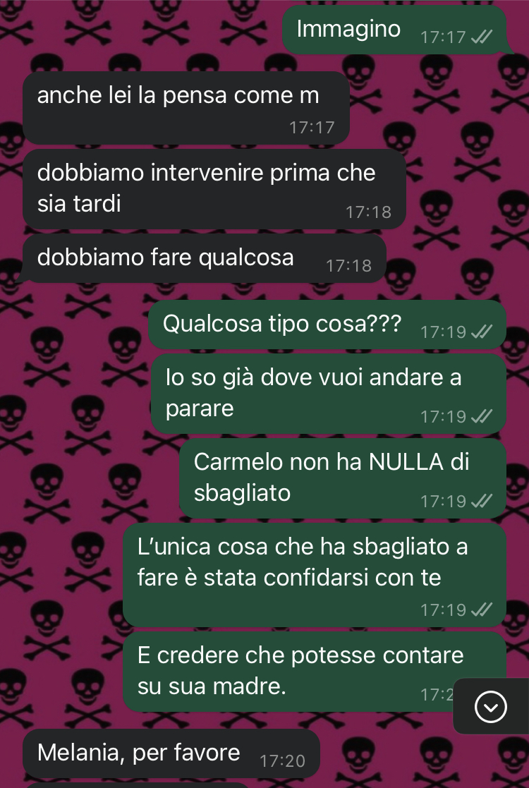Select the 'Immagino' sent message bubble
Viewport: 529px width, 788px height.
pyautogui.click(x=394, y=30)
